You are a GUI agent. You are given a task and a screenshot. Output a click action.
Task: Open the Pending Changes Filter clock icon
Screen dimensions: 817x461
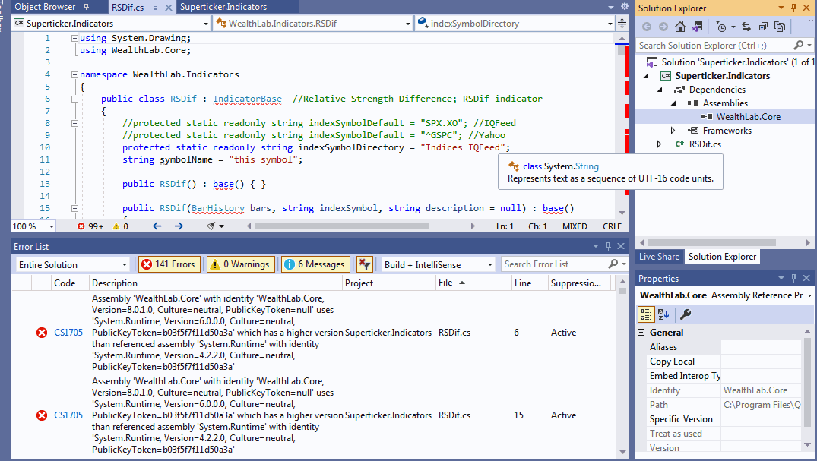pos(722,26)
